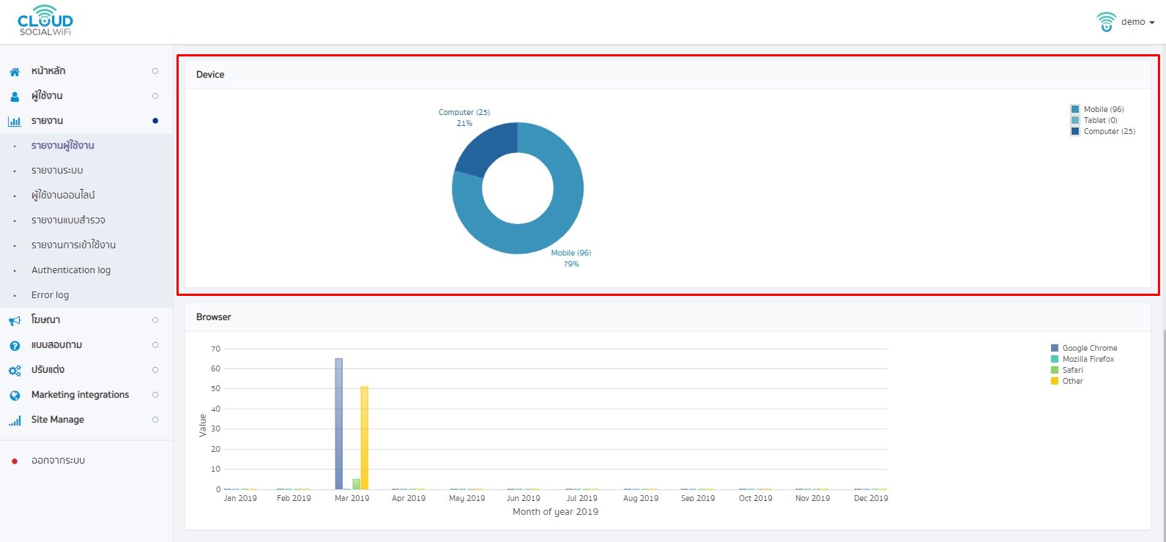
Task: Click the megaphone icon beside โฆษณา
Action: (15, 321)
